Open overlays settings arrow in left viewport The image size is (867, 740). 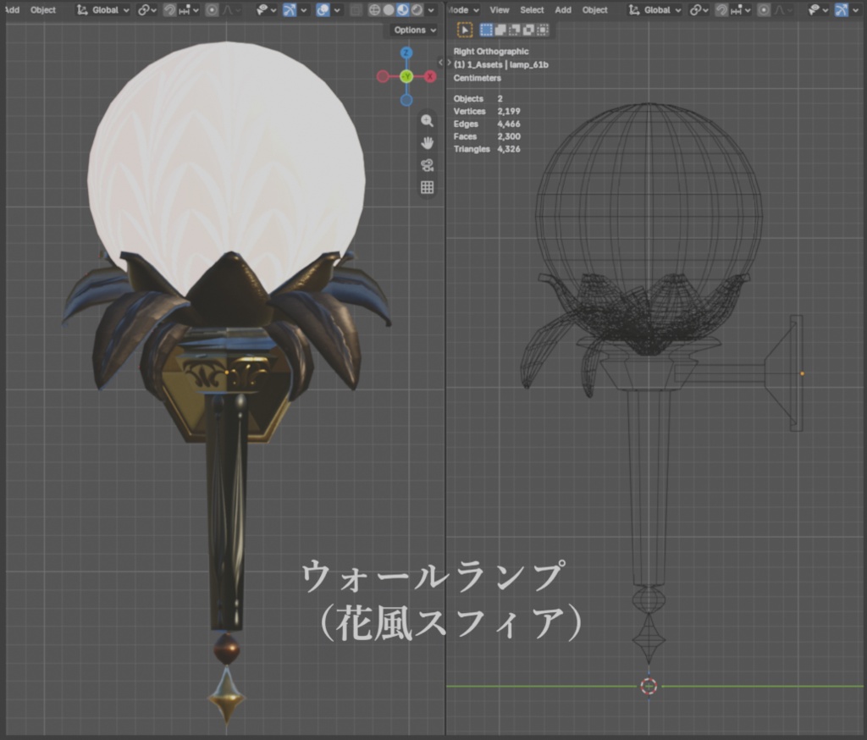point(337,10)
